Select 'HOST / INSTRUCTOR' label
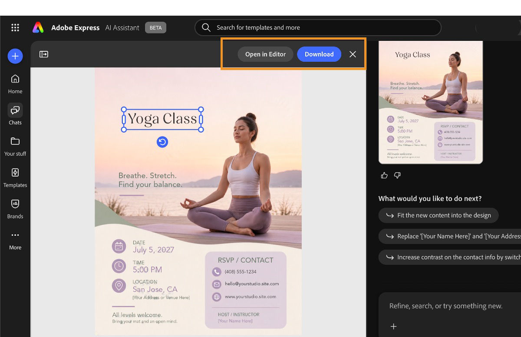This screenshot has width=521, height=337. pos(238,314)
